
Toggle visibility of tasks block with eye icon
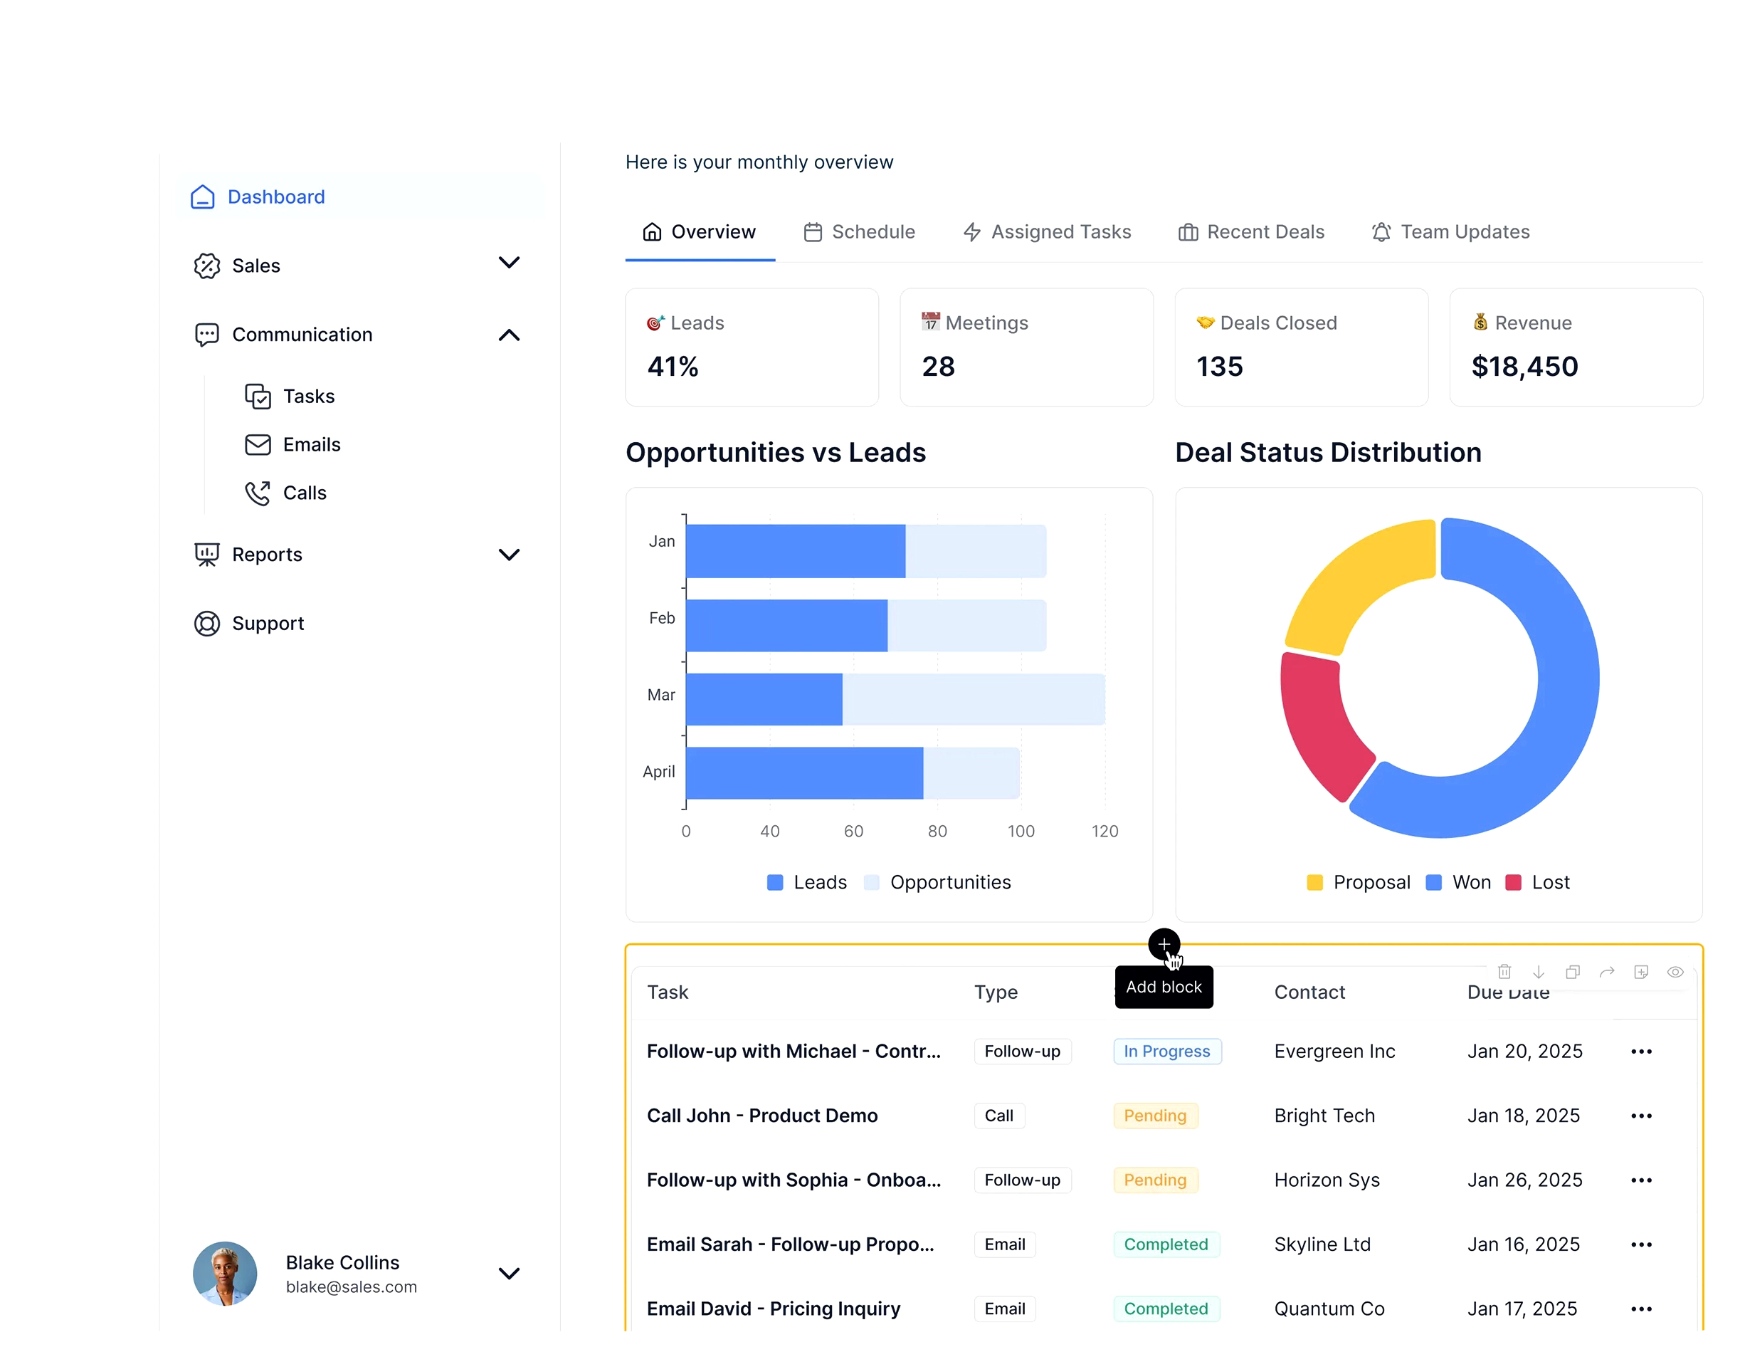click(1676, 972)
